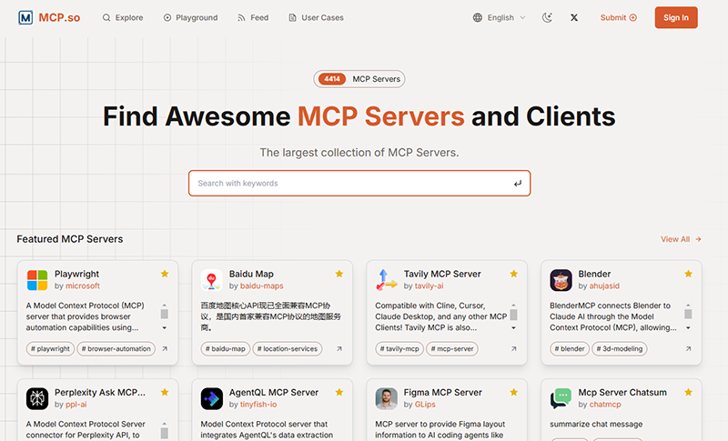This screenshot has width=728, height=441.
Task: Select the # baidu-map tag
Action: (x=225, y=349)
